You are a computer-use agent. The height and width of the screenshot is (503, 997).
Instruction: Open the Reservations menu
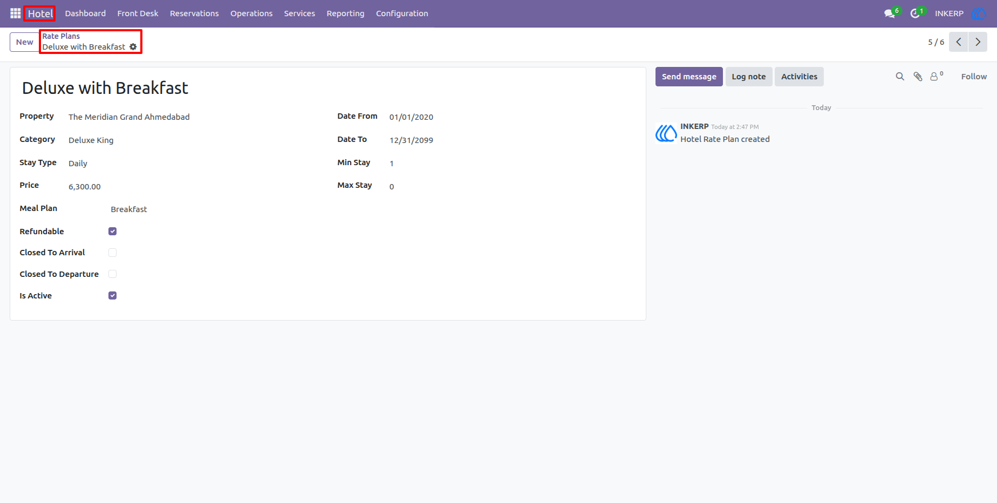click(x=194, y=13)
